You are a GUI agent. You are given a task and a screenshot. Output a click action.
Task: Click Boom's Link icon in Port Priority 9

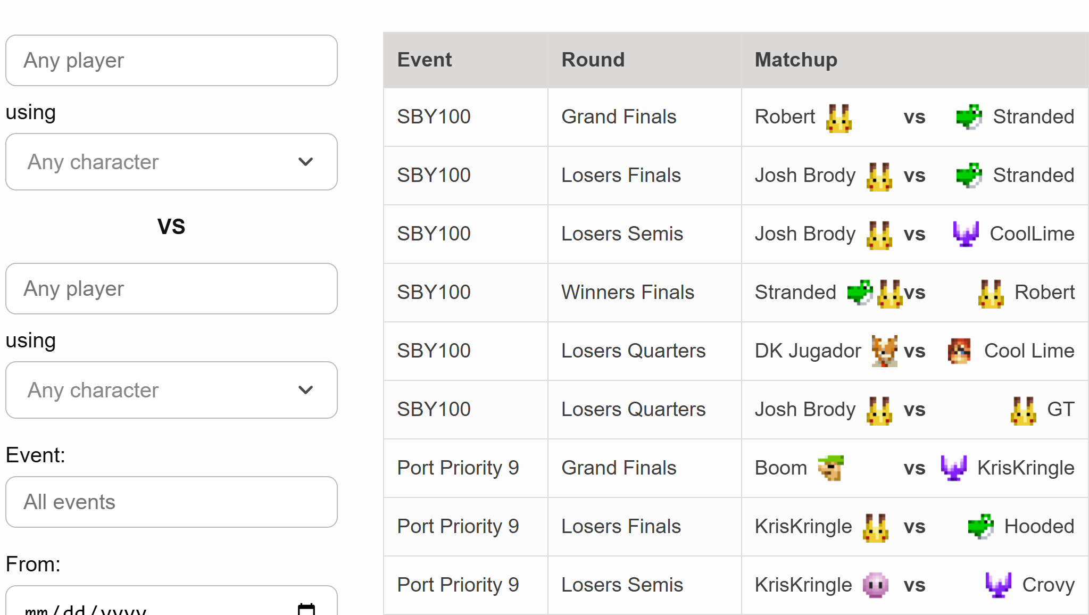[830, 468]
